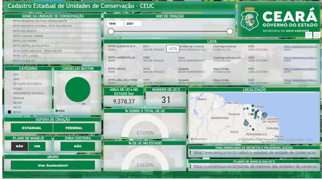This screenshot has width=322, height=179.
Task: Click the RPPN ARAJARA PARK name cell
Action: click(123, 80)
